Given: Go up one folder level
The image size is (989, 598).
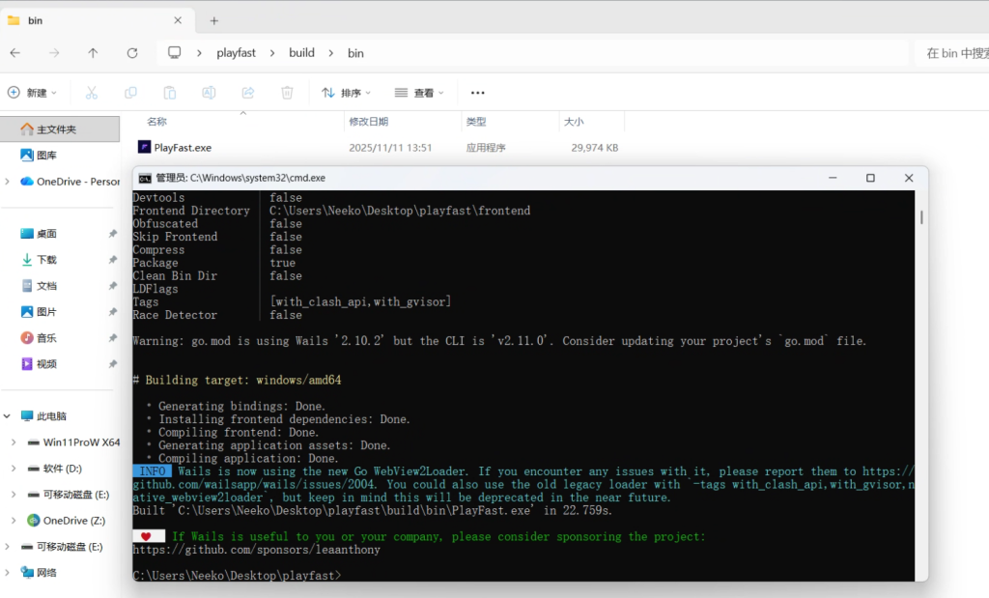Looking at the screenshot, I should (93, 53).
